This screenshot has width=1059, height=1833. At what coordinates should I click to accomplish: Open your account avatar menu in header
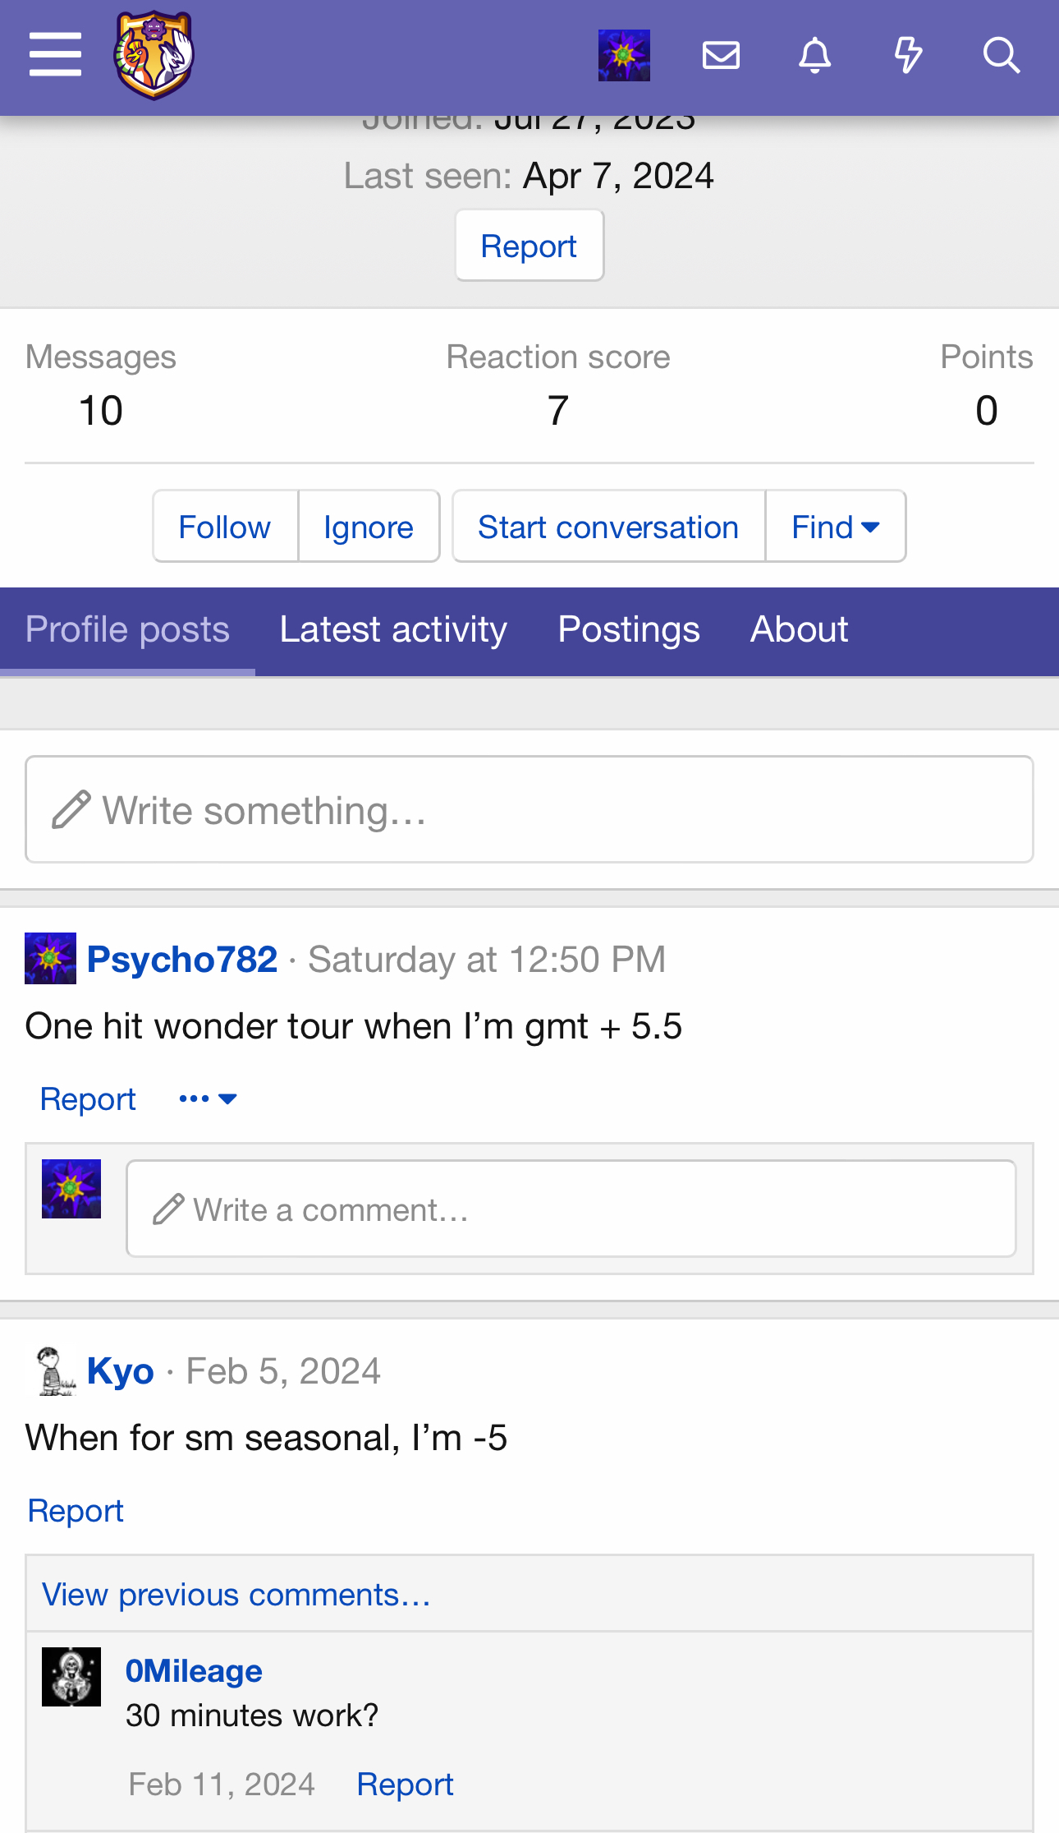coord(624,55)
